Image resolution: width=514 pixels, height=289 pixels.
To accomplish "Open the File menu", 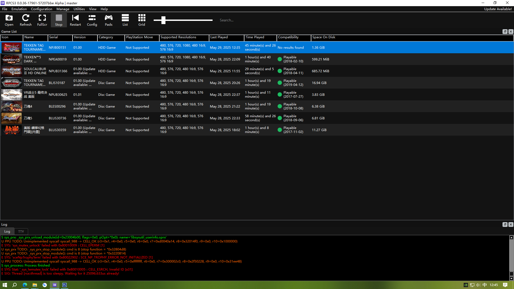I will tap(5, 9).
